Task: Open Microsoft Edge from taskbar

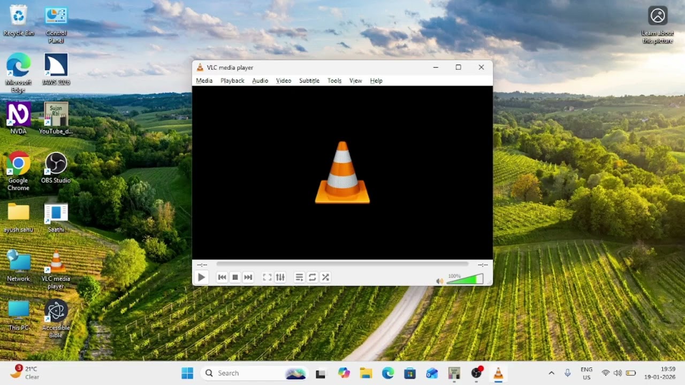Action: coord(388,373)
